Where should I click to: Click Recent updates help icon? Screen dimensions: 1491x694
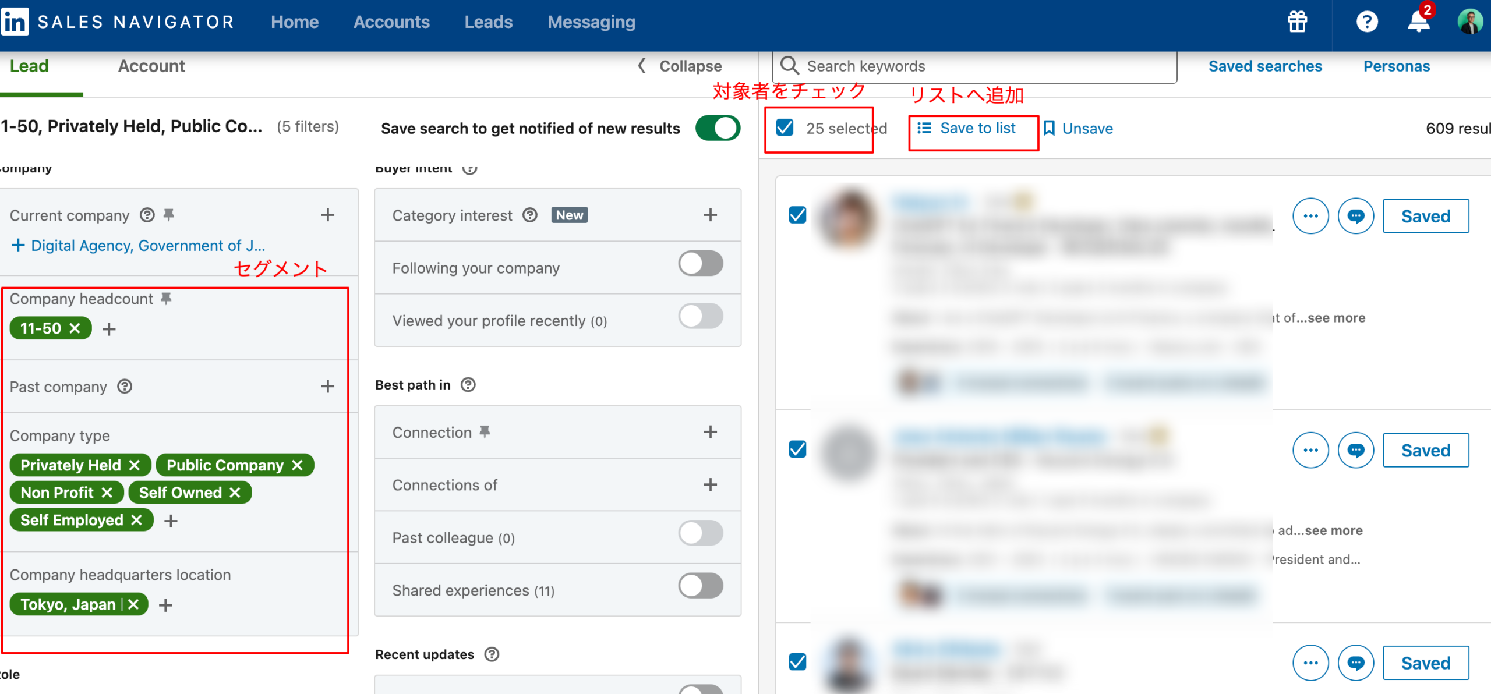coord(492,654)
